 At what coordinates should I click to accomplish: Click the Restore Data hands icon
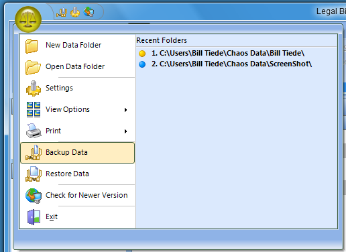[34, 174]
